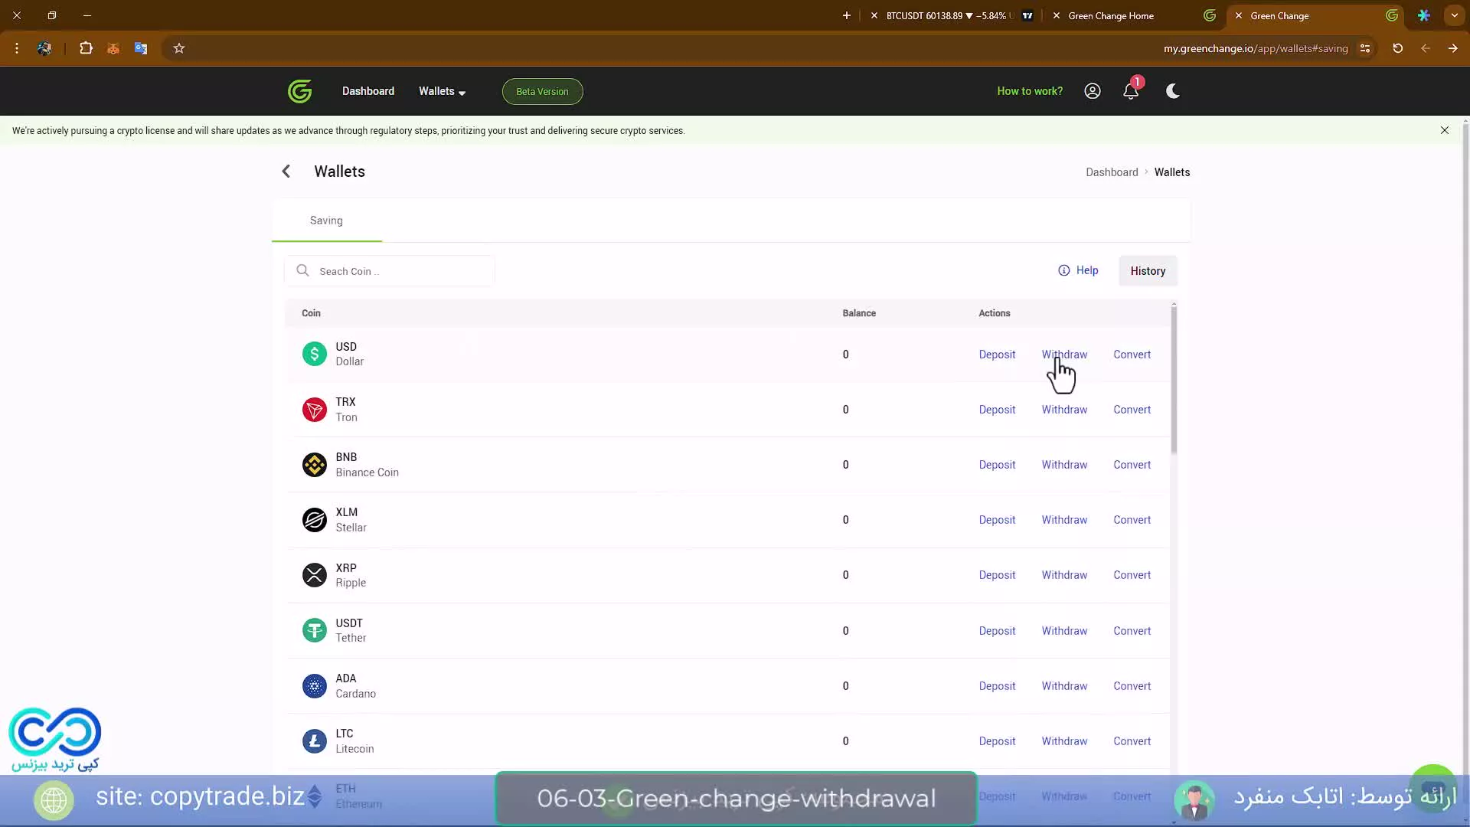
Task: Open the Dashboard menu item
Action: [x=368, y=91]
